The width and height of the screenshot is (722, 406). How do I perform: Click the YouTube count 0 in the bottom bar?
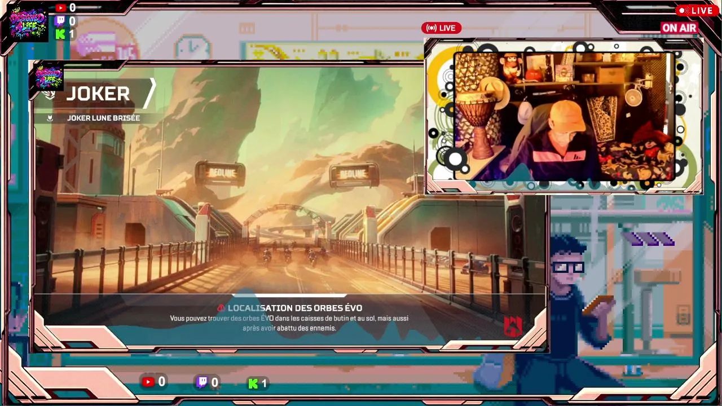pyautogui.click(x=162, y=382)
